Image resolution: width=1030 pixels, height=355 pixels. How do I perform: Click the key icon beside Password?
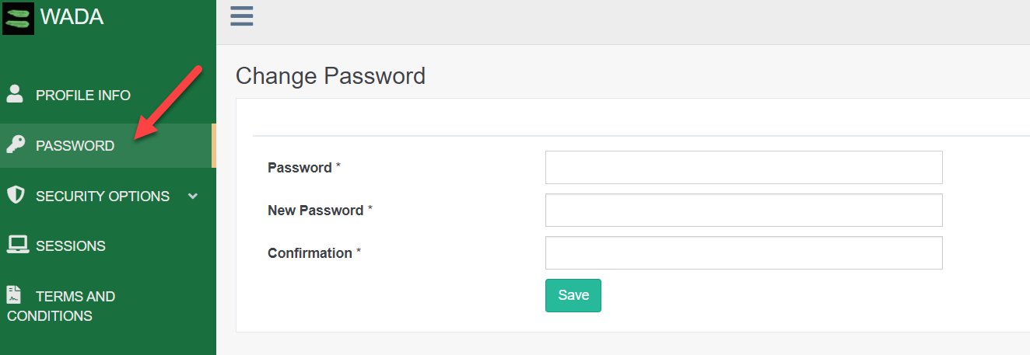(x=15, y=144)
